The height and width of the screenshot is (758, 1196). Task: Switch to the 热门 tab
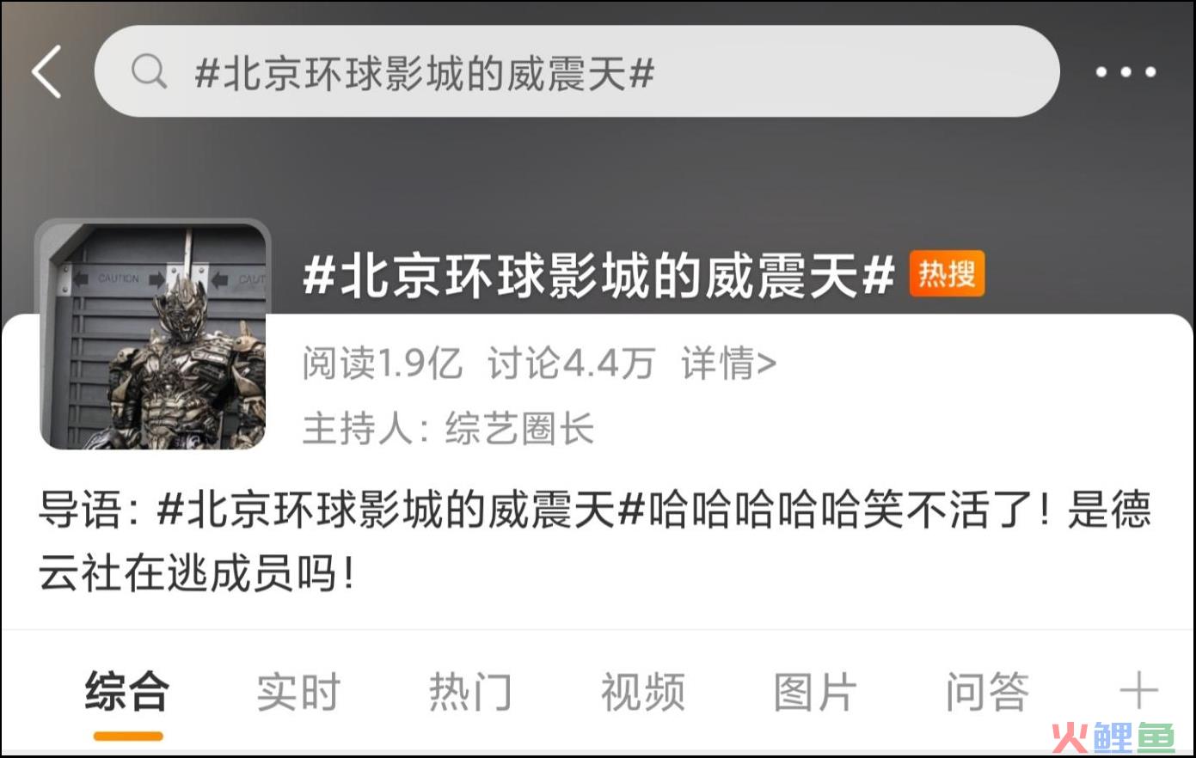[471, 692]
